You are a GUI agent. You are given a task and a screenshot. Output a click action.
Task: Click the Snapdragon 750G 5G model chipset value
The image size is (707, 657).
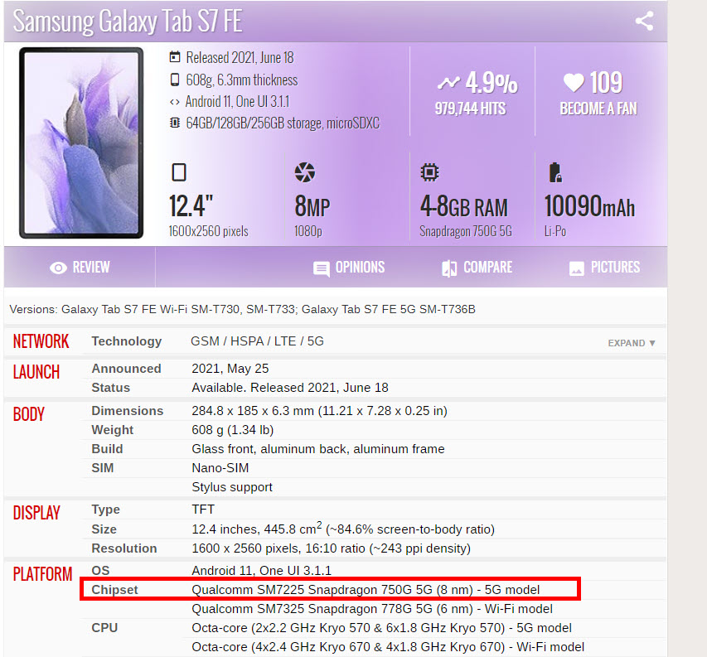366,590
